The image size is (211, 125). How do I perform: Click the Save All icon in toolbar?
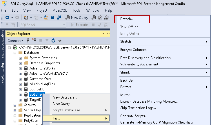pyautogui.click(x=58, y=17)
